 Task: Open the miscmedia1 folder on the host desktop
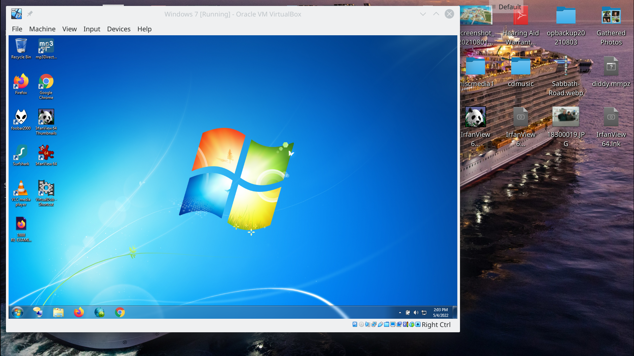pyautogui.click(x=476, y=72)
